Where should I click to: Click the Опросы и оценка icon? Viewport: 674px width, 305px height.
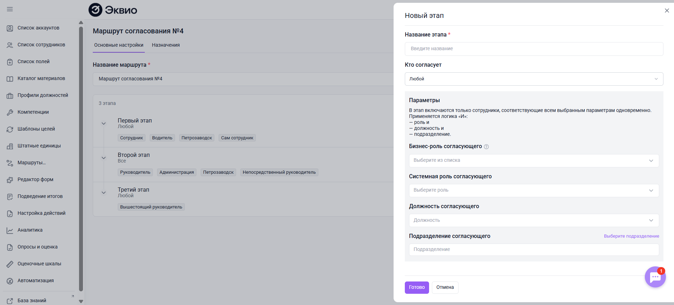(10, 247)
